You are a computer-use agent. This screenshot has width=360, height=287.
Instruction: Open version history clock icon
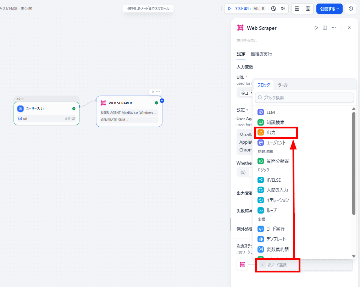[x=350, y=9]
